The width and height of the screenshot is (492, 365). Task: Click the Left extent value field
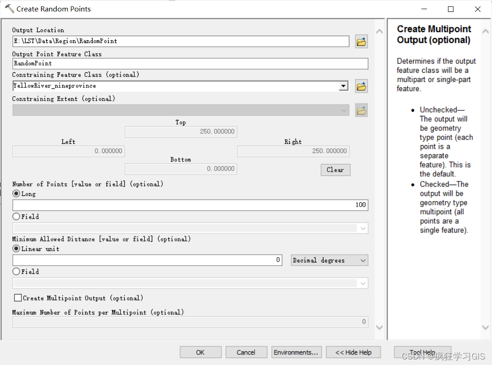[68, 151]
